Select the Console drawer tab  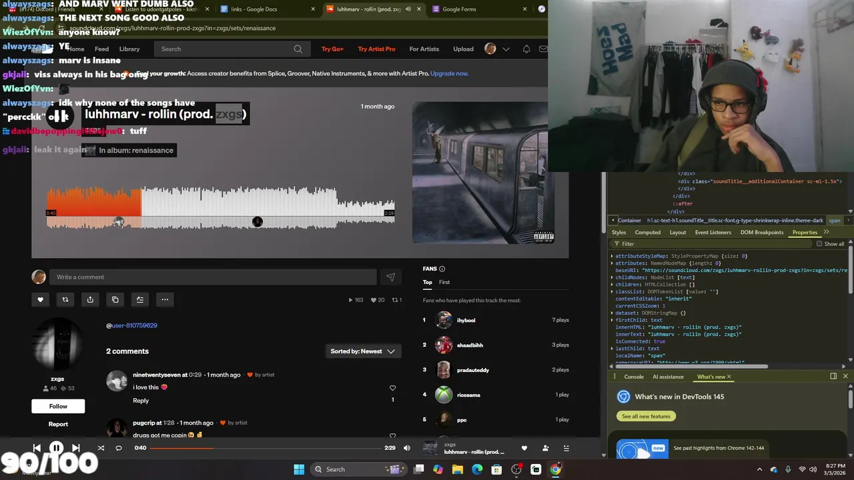tap(634, 377)
